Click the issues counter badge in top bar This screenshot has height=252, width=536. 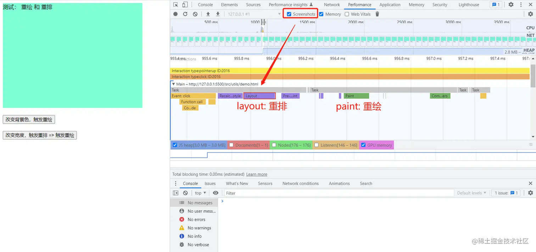[x=496, y=5]
